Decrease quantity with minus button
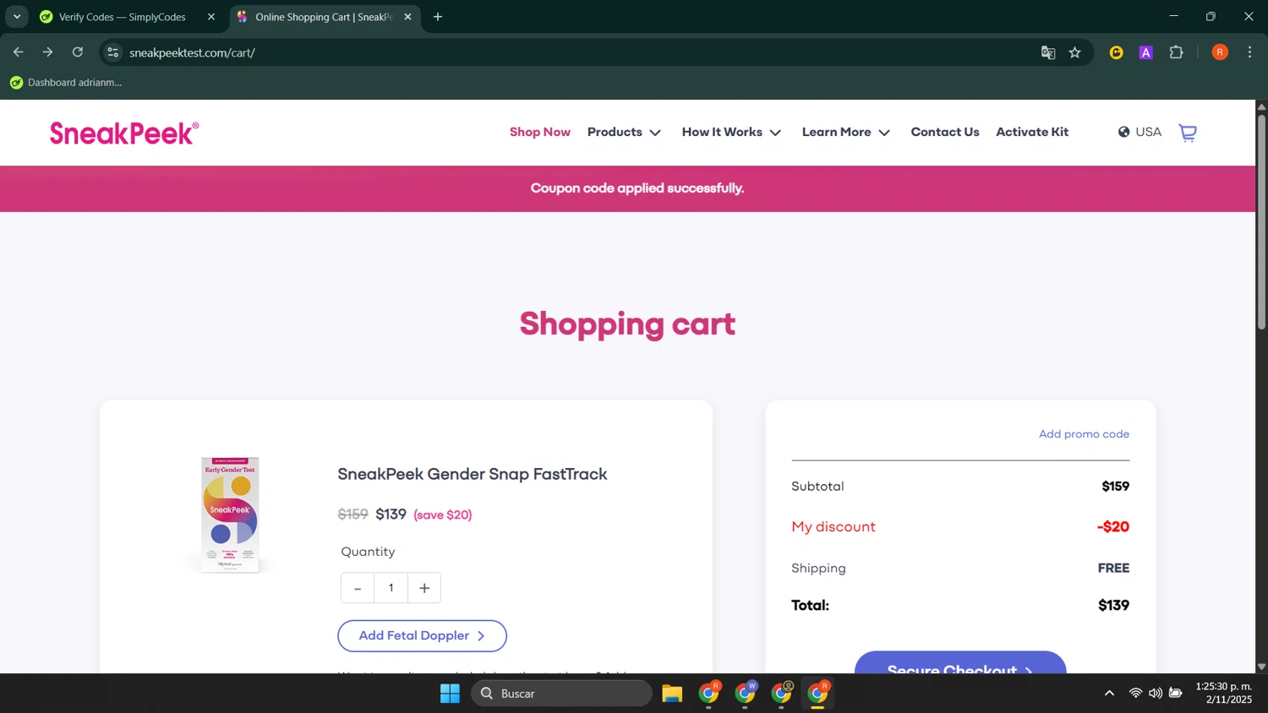Screen dimensions: 1268x713 pos(358,588)
